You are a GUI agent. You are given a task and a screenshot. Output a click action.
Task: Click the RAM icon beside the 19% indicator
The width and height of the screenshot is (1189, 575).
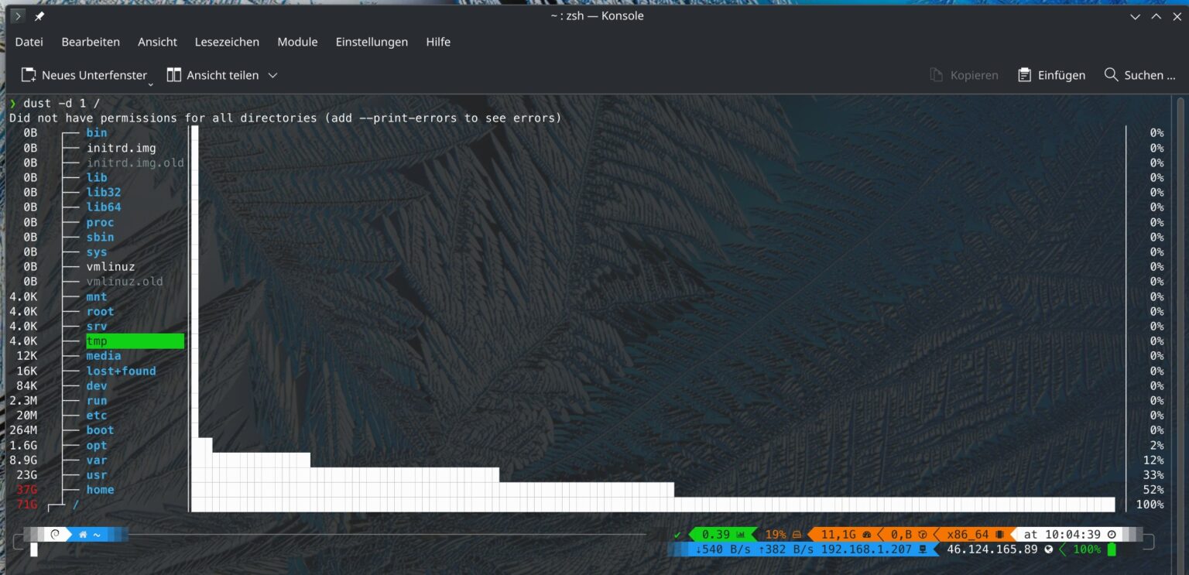click(798, 534)
